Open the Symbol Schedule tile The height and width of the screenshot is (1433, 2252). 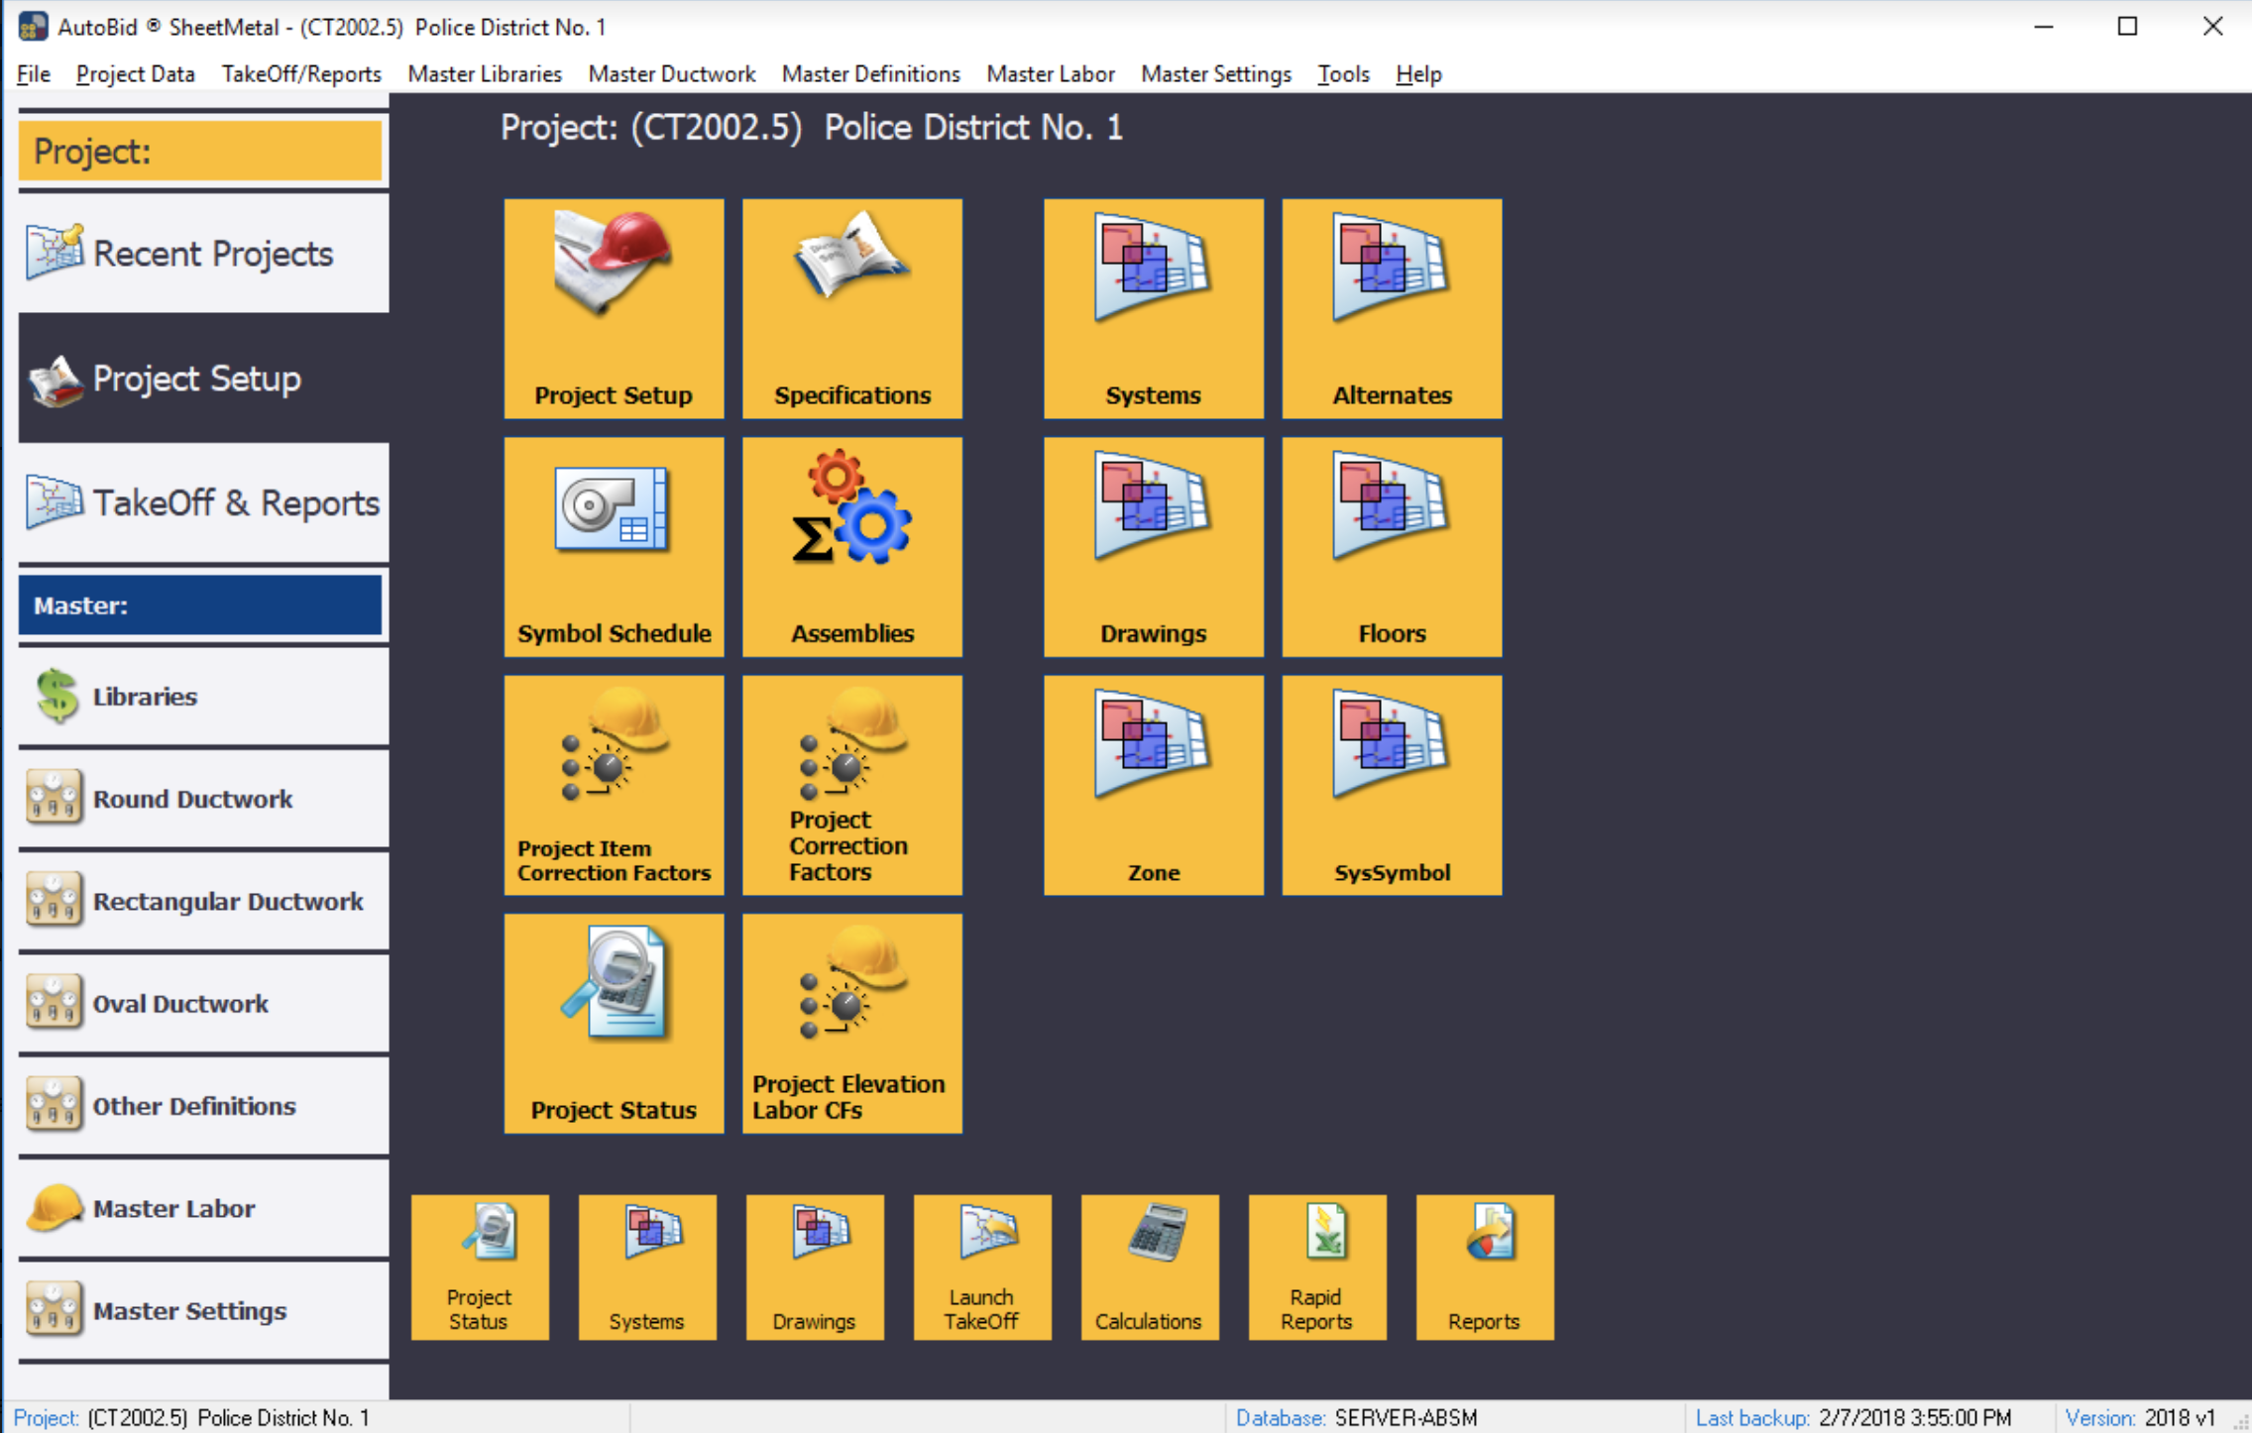click(x=614, y=546)
